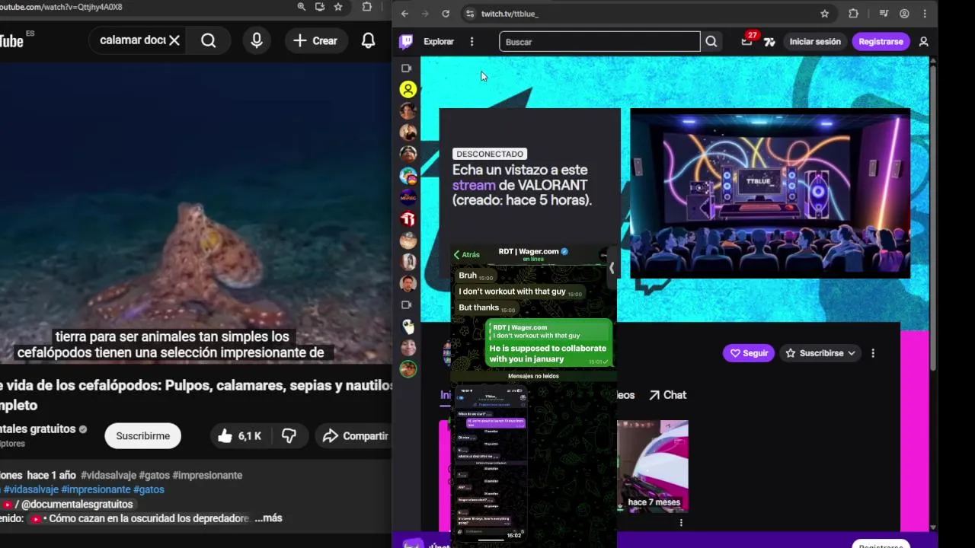Expand YouTube description with ...más

point(268,518)
